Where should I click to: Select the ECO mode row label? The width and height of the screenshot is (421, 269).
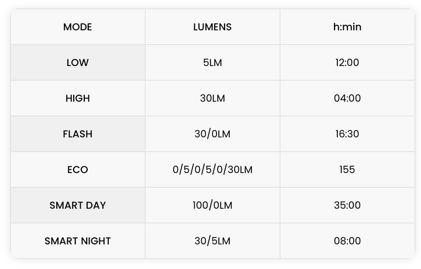(78, 170)
